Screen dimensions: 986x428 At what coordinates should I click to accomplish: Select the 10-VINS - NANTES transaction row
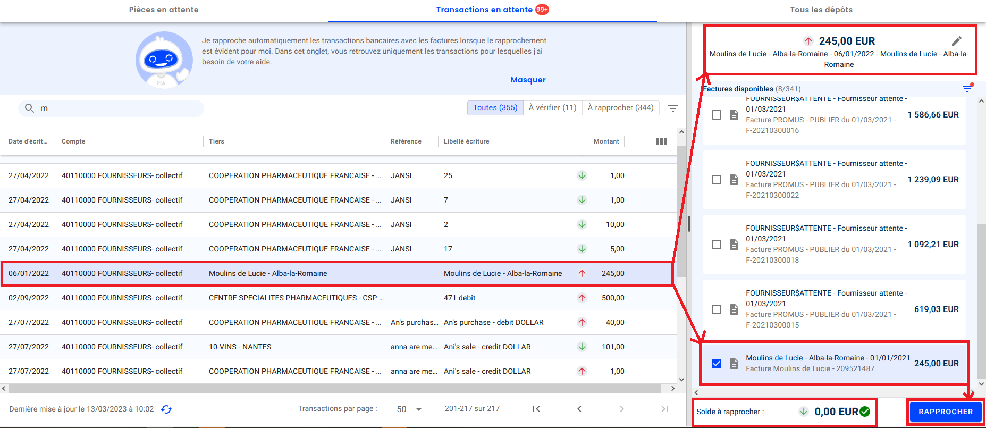[339, 347]
